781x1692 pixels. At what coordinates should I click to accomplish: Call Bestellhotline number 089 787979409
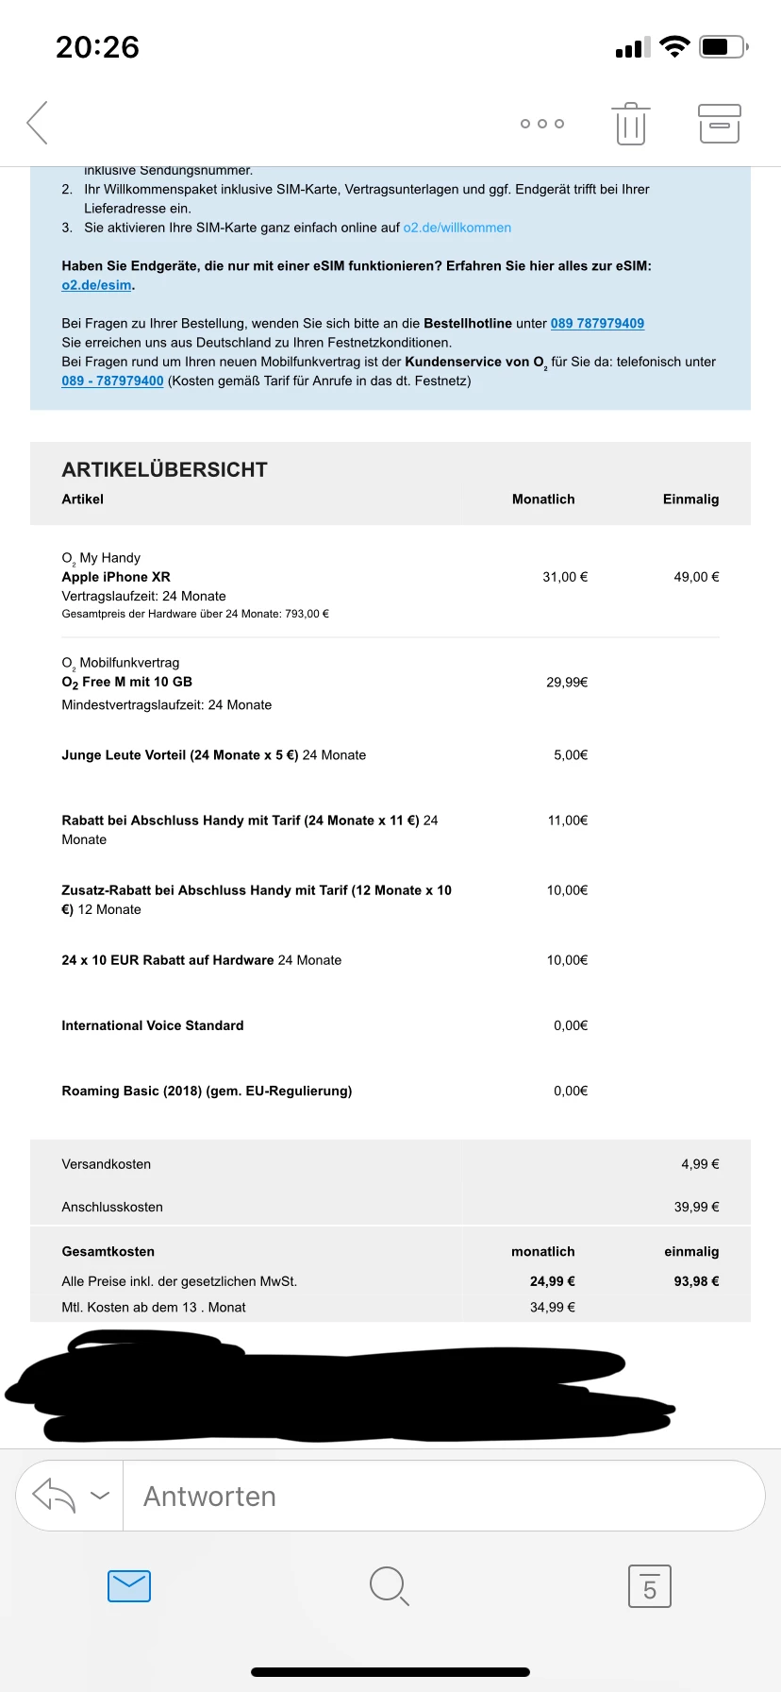pyautogui.click(x=597, y=323)
